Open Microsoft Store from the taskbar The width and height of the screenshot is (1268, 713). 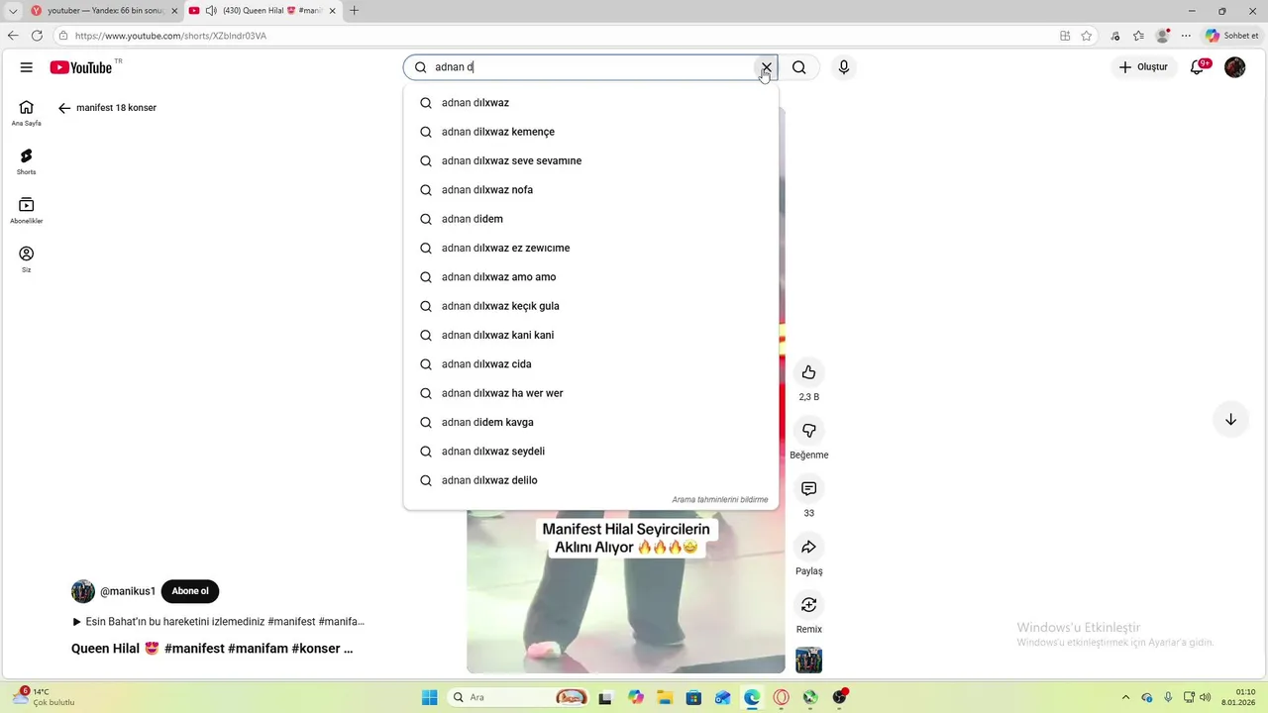[693, 697]
